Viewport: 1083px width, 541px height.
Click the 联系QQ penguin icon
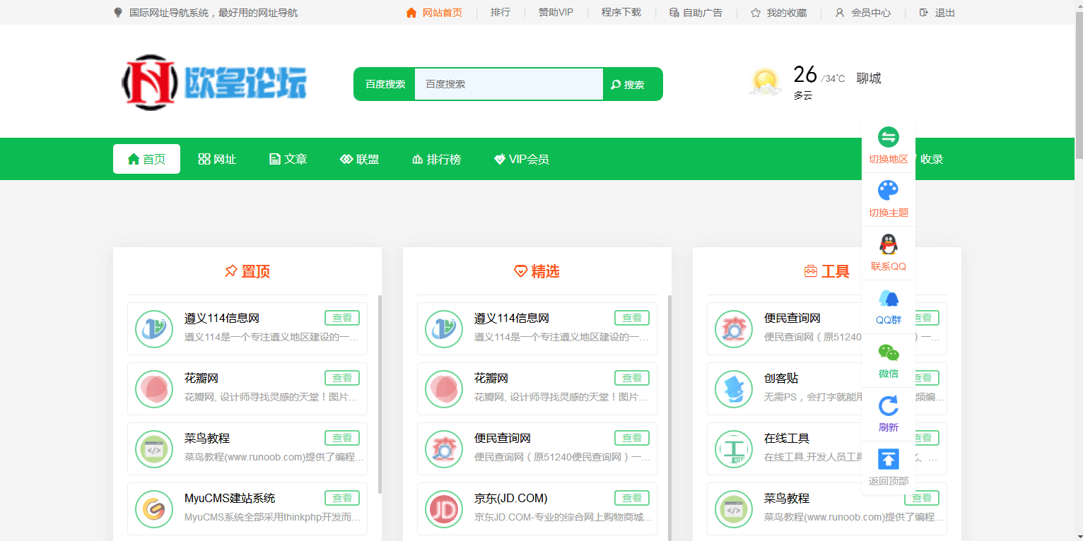[888, 244]
